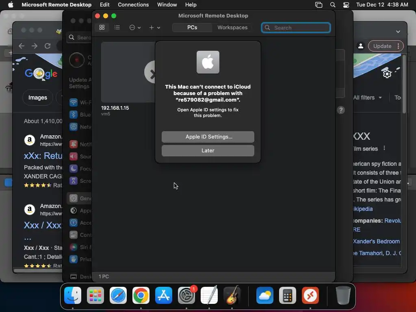Open Chrome's three-dot menu next to Update
The width and height of the screenshot is (416, 312).
(398, 46)
